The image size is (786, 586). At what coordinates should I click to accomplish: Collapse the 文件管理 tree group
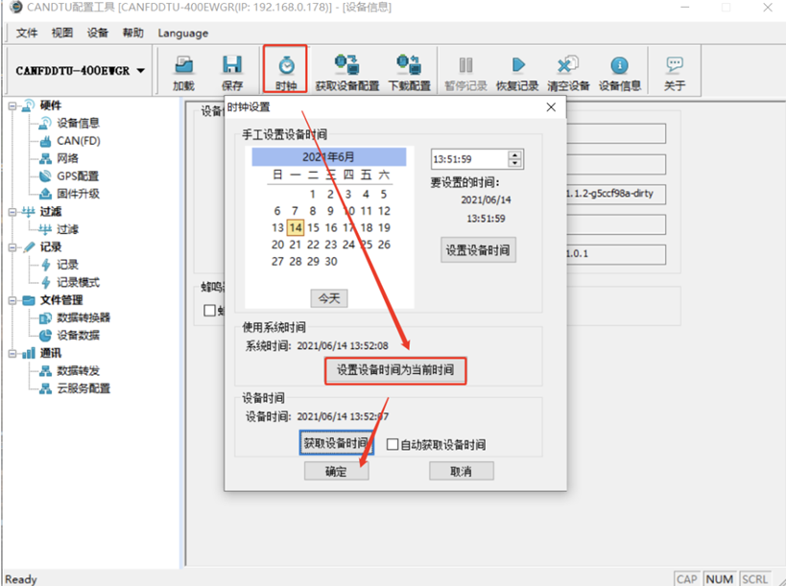(12, 300)
